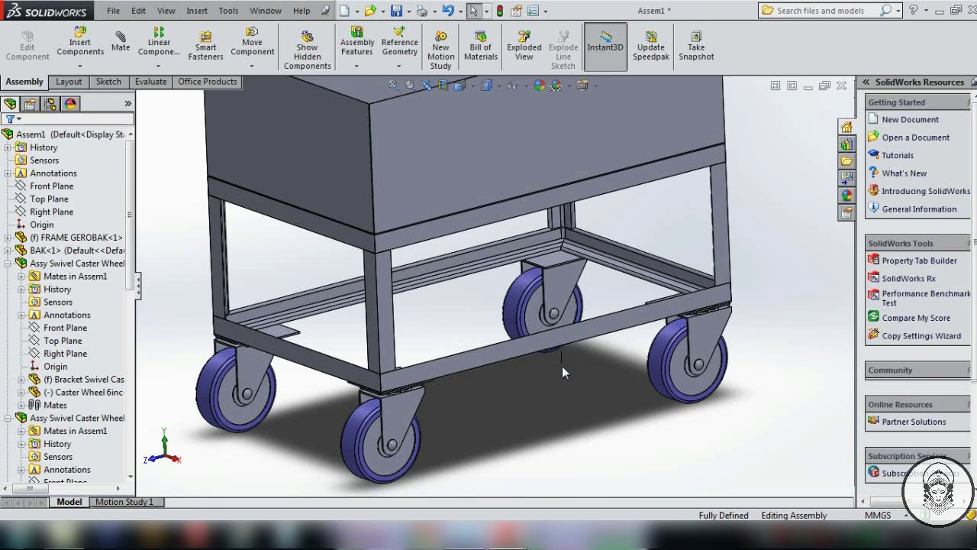Viewport: 977px width, 550px height.
Task: Open PropertyManager tab icon
Action: [x=30, y=104]
